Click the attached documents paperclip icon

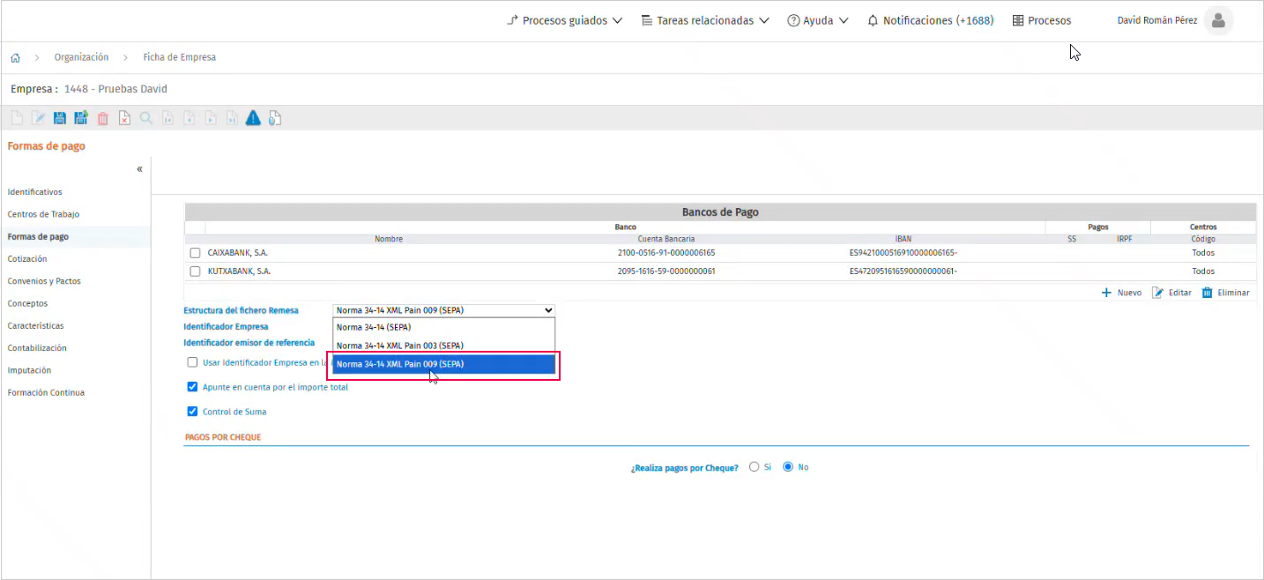(x=275, y=118)
